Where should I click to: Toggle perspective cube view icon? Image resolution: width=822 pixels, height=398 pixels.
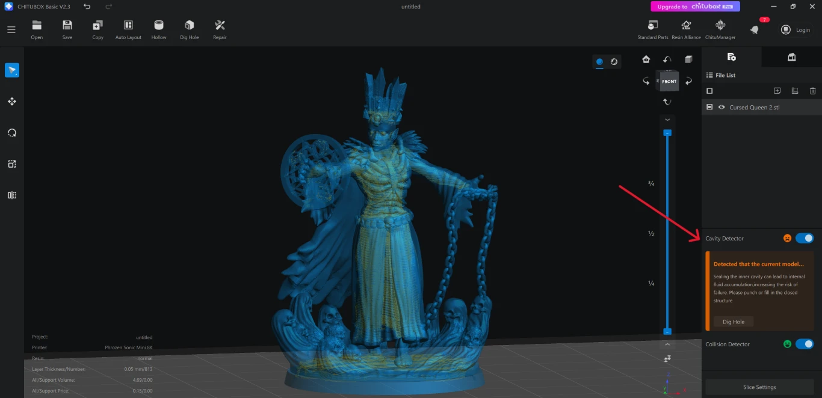click(x=688, y=60)
